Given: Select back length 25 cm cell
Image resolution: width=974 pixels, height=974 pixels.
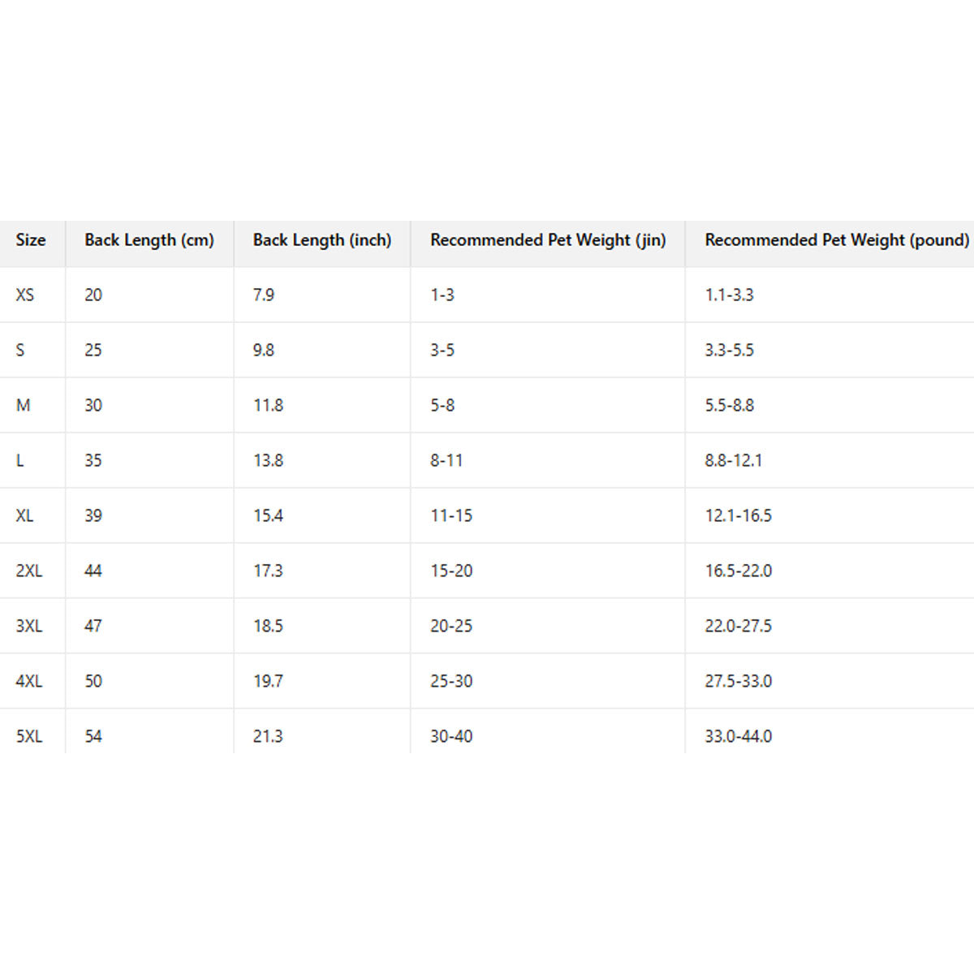Looking at the screenshot, I should pyautogui.click(x=93, y=350).
